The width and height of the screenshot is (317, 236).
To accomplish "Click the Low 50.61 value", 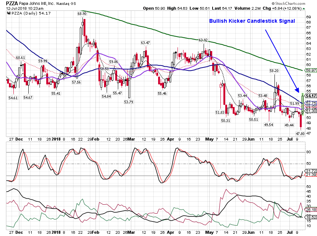I will [x=200, y=8].
